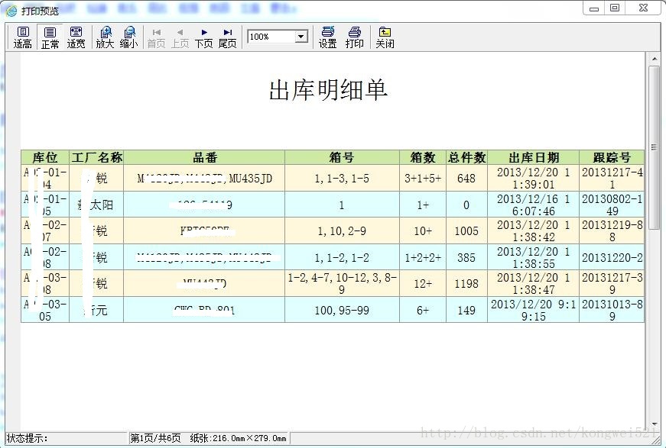Click the vertical scrollbar thumb
666x448 pixels.
point(654,145)
